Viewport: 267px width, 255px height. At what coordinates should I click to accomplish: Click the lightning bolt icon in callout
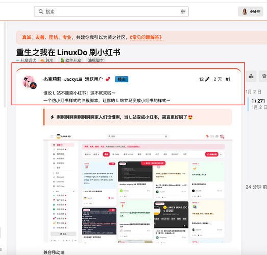52,117
